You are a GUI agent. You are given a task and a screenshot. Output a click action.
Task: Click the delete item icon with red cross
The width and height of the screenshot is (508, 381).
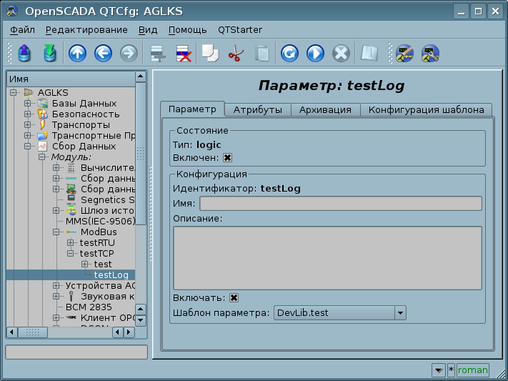pyautogui.click(x=183, y=53)
